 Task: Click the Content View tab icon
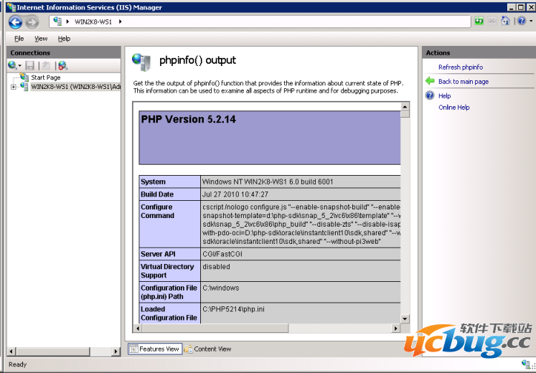pos(188,349)
